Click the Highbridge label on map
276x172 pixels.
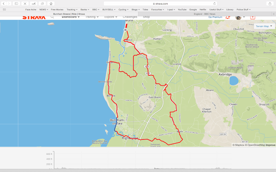pyautogui.click(x=130, y=138)
